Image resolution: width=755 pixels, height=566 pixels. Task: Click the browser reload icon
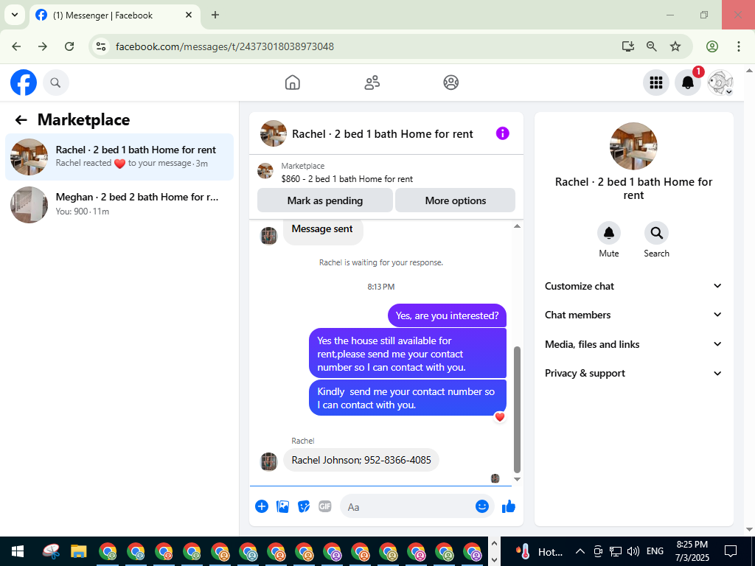tap(69, 46)
